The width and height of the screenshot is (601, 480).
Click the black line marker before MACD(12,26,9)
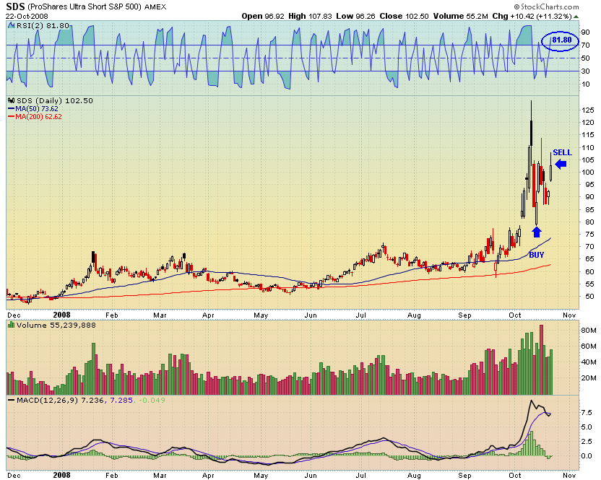click(12, 401)
